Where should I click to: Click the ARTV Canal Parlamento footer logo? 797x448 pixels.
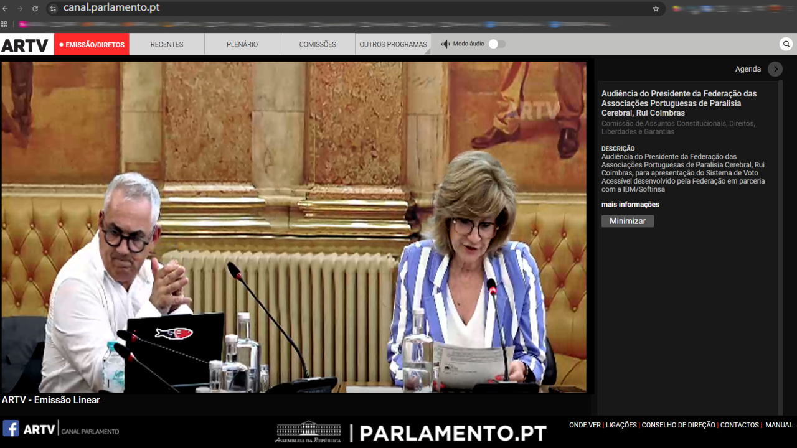[x=71, y=429]
